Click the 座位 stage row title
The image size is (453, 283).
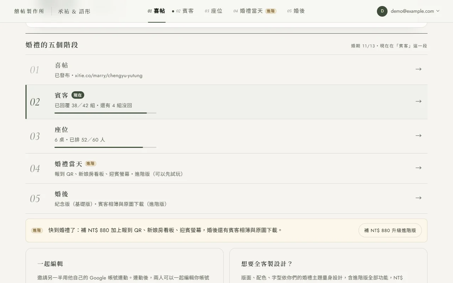point(62,130)
